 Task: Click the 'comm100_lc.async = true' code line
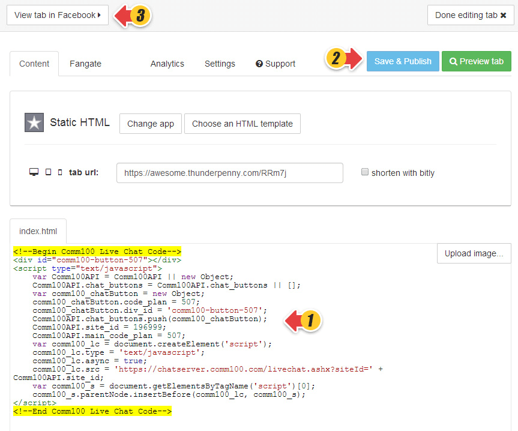[89, 361]
